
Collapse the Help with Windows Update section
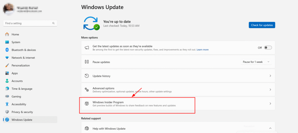pos(270,128)
